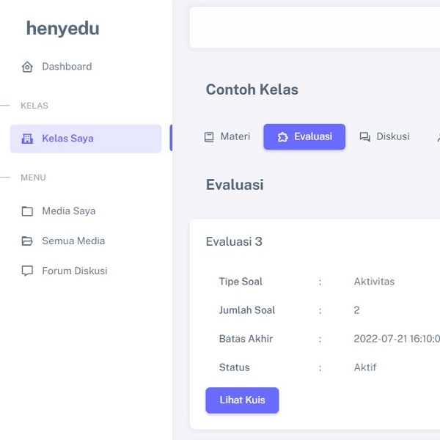Select the Kelas Saya sidebar label
Image resolution: width=440 pixels, height=440 pixels.
coord(67,139)
